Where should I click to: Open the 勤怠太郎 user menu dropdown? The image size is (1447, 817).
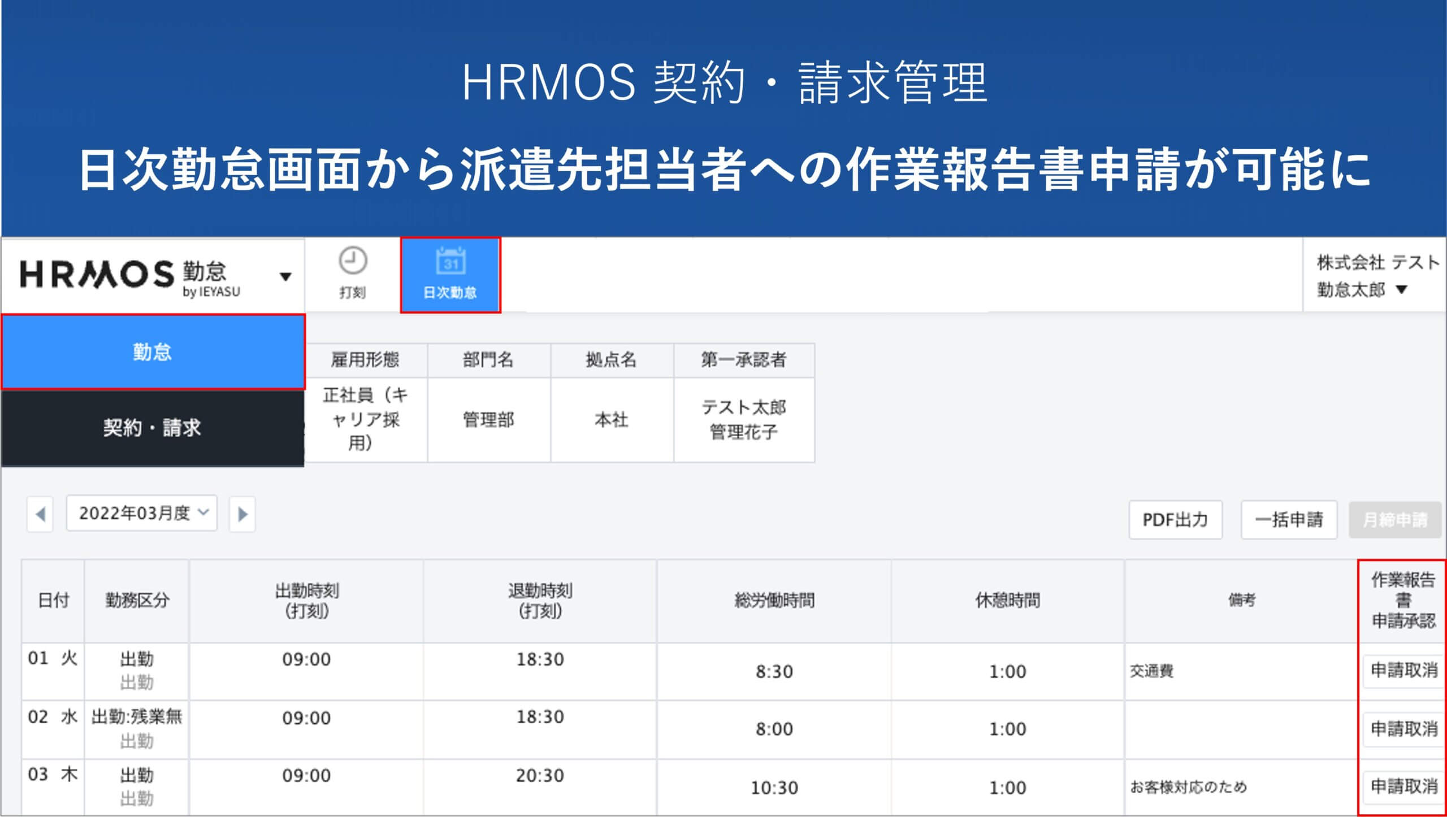(x=1362, y=290)
